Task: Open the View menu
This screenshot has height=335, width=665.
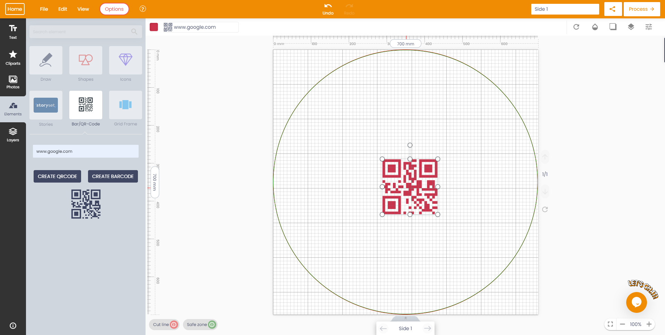Action: tap(83, 9)
